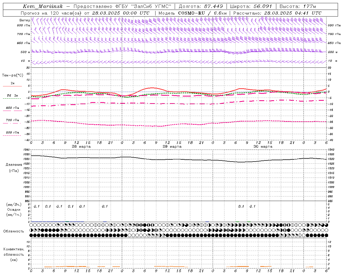Click the (км) unit under convective cloudiness

pyautogui.click(x=14, y=260)
